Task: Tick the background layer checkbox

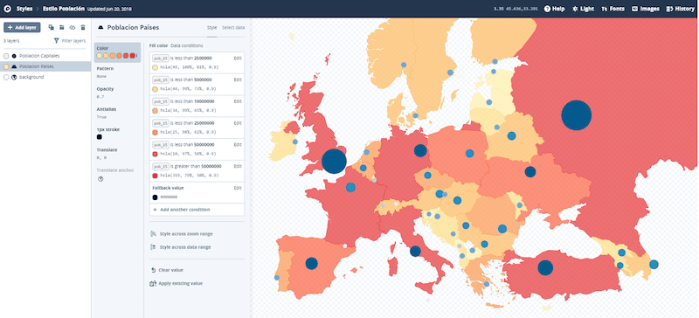Action: pos(6,77)
